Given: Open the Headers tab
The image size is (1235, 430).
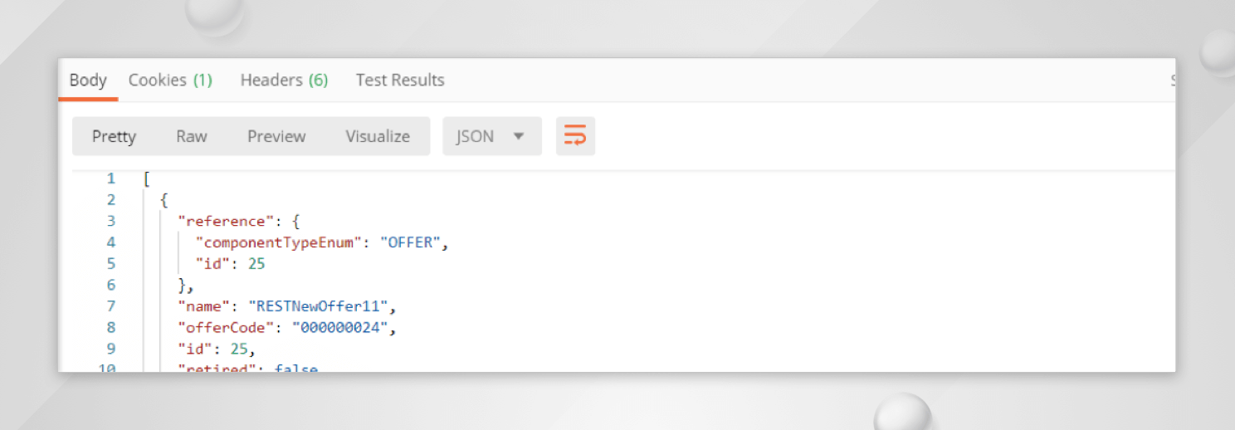Looking at the screenshot, I should pos(284,81).
